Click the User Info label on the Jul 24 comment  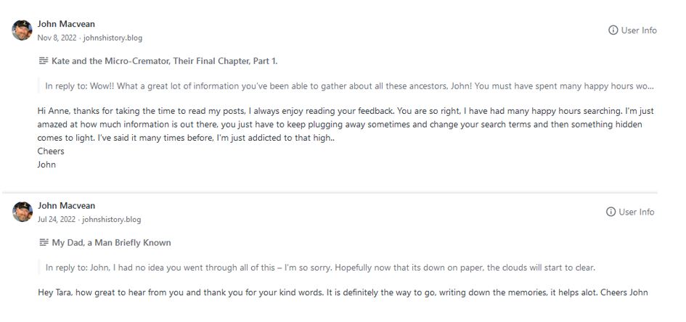tap(637, 212)
